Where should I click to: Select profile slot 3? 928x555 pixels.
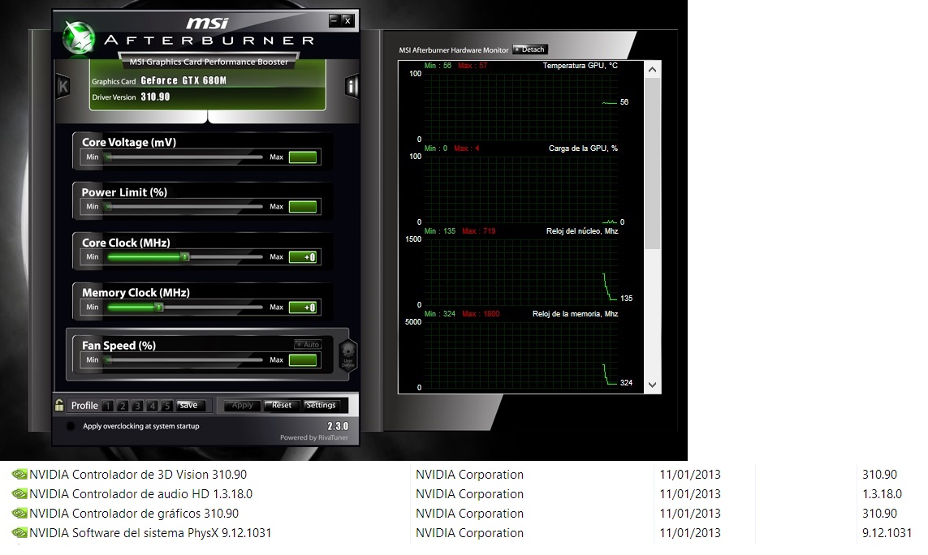pos(137,406)
